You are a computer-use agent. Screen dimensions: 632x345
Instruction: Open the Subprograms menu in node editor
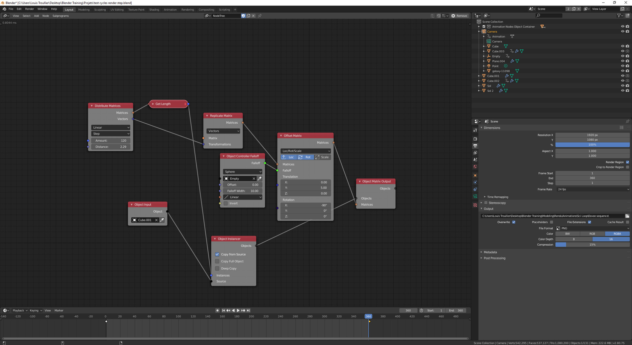[61, 16]
